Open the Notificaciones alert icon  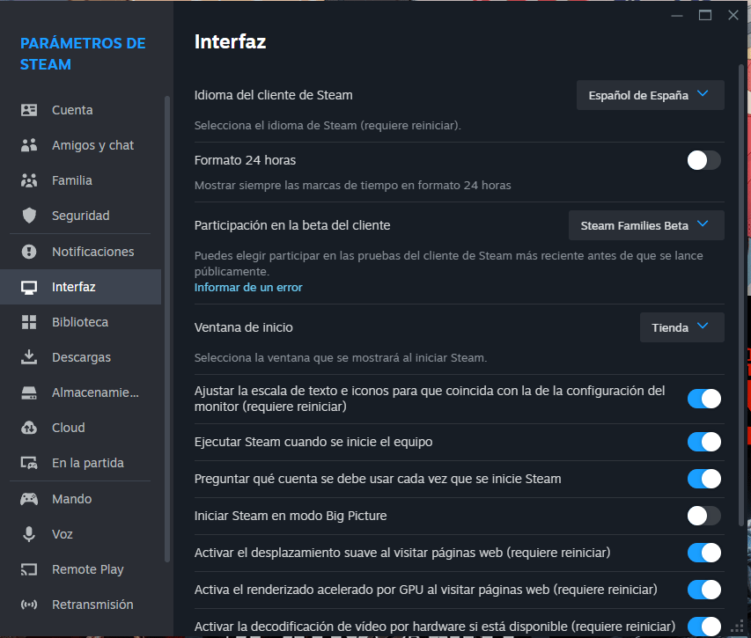click(29, 252)
